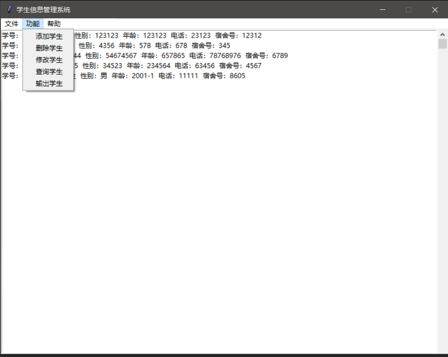Screen dimensions: 448x357
Task: Click the scrollbar up arrow
Action: tap(442, 34)
